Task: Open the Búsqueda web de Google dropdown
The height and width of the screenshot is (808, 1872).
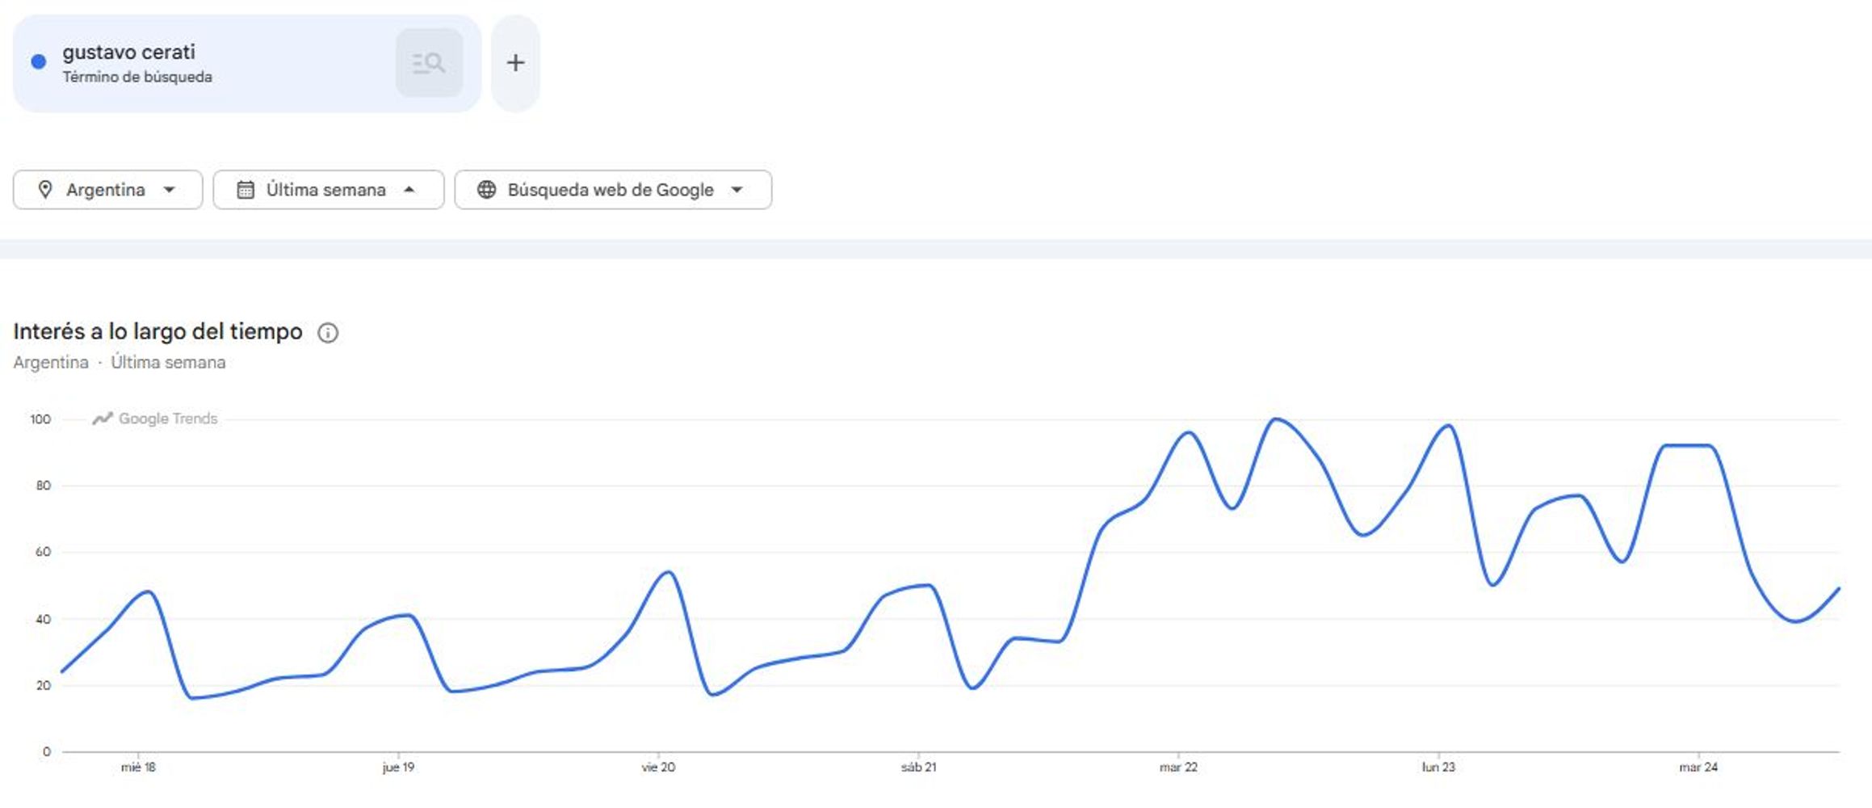Action: click(613, 190)
